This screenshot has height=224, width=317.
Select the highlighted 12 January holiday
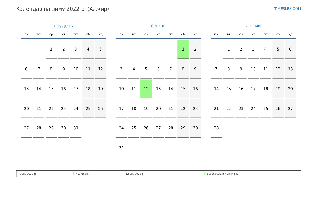pos(146,89)
